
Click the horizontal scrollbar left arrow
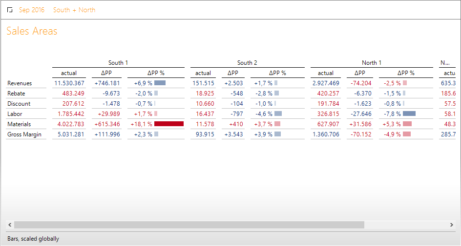click(x=9, y=225)
